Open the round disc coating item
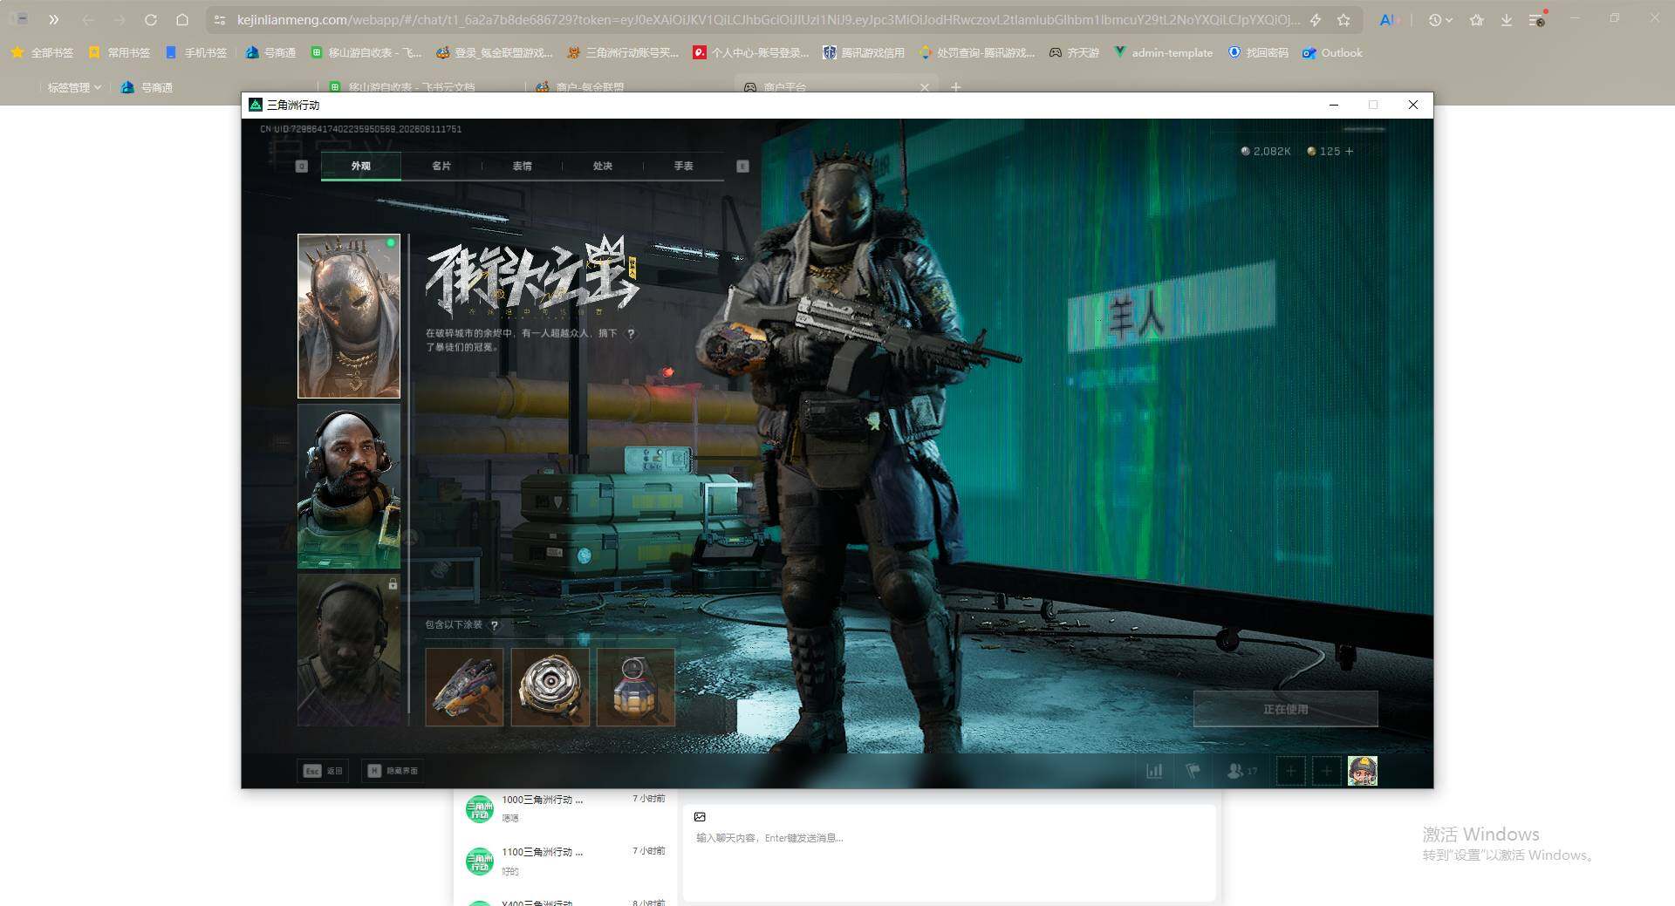1675x906 pixels. (x=550, y=687)
